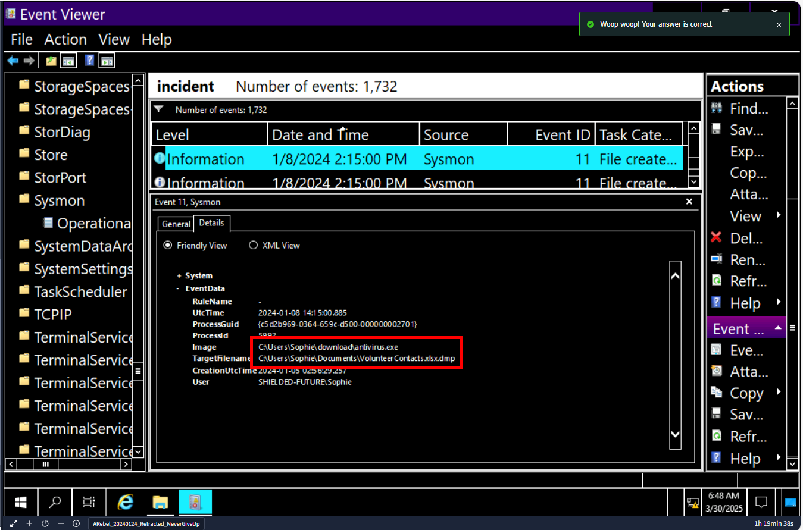The height and width of the screenshot is (530, 803).
Task: Open Internet Explorer from the taskbar
Action: click(126, 503)
